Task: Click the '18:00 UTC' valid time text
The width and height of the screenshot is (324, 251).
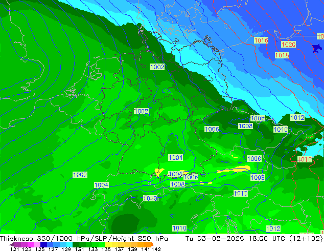Action: click(267, 239)
